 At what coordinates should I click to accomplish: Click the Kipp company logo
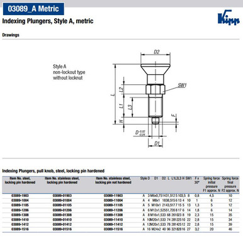(x=229, y=17)
